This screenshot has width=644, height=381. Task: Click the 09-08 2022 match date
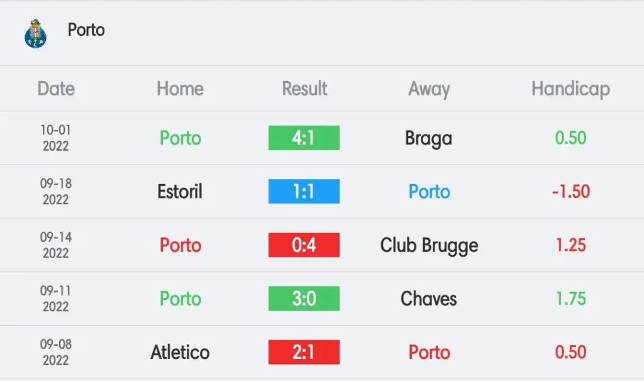56,352
